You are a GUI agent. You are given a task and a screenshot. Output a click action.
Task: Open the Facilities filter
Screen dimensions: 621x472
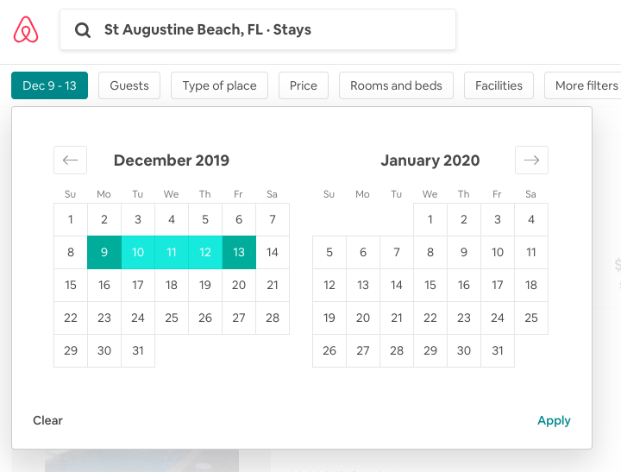[x=499, y=85]
